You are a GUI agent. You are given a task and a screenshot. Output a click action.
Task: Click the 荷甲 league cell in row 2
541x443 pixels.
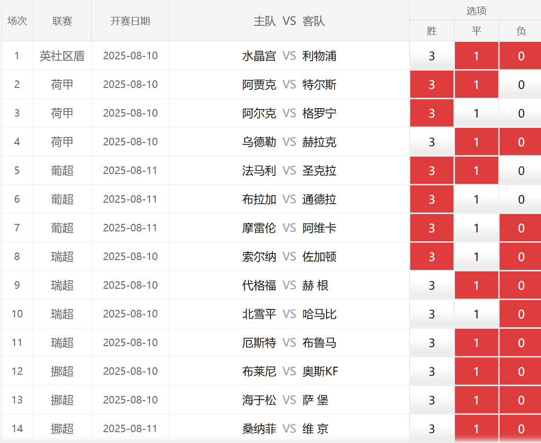click(x=62, y=85)
